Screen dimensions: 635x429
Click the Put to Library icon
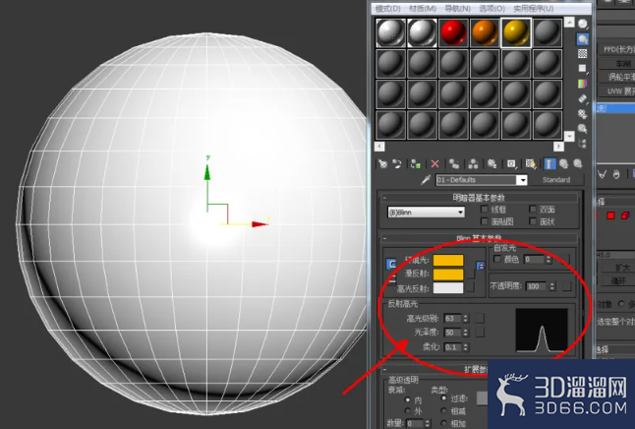(491, 163)
